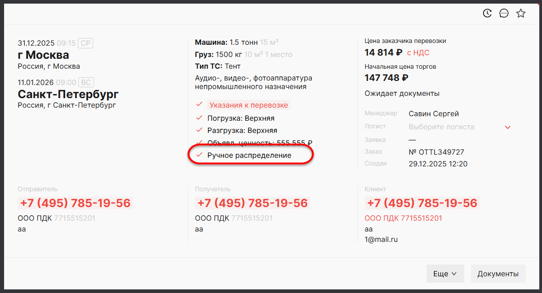Open the Документы button
Image resolution: width=542 pixels, height=293 pixels.
click(x=498, y=274)
